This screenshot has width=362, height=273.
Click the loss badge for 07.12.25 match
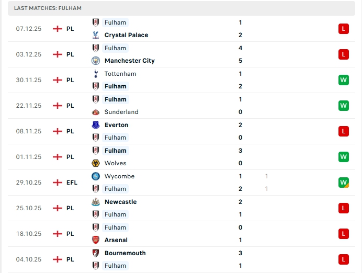[343, 29]
